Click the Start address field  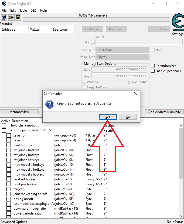120,69
